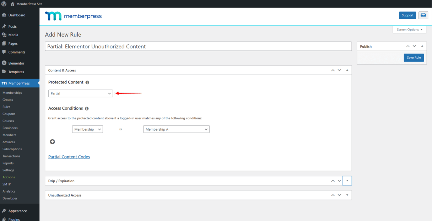Open the Partial Content Codes link
The image size is (432, 221).
click(x=69, y=157)
